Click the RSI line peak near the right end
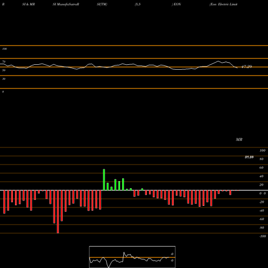This screenshot has width=268, height=268. (218, 61)
